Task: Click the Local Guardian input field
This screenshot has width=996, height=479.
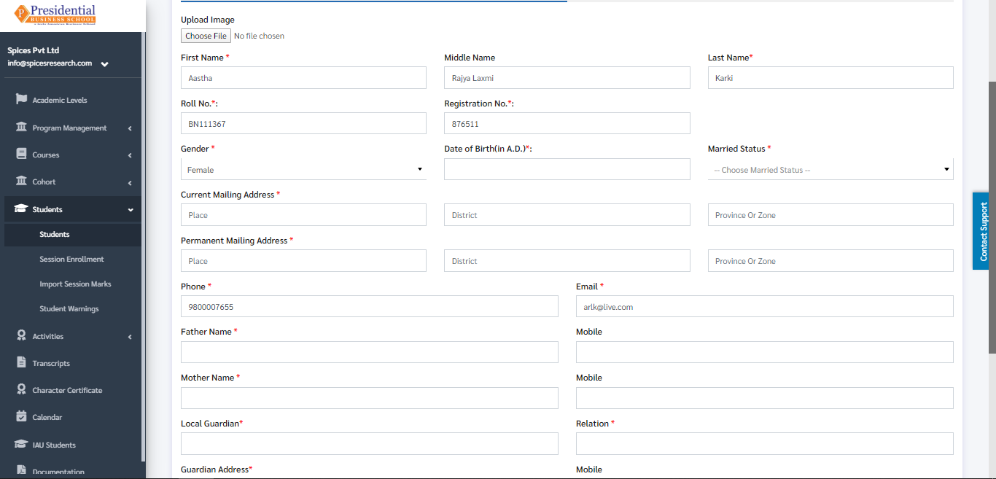Action: pos(370,443)
